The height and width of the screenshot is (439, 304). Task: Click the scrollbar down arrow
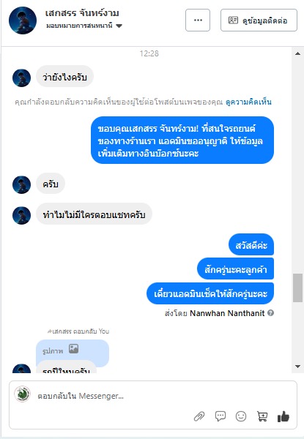(297, 367)
